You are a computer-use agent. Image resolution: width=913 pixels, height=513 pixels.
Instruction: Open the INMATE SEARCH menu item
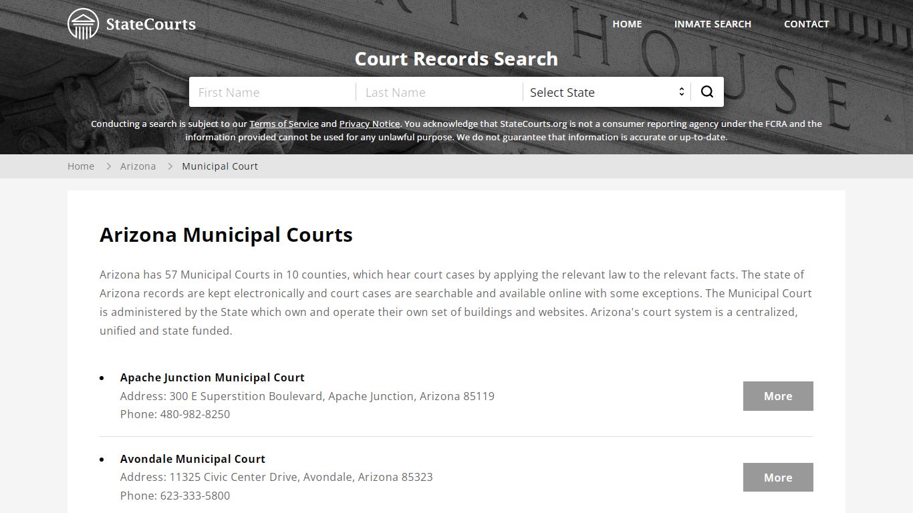[712, 24]
